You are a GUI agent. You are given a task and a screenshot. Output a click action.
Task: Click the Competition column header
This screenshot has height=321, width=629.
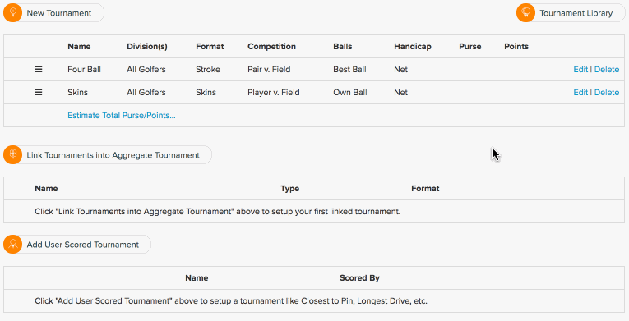point(271,47)
